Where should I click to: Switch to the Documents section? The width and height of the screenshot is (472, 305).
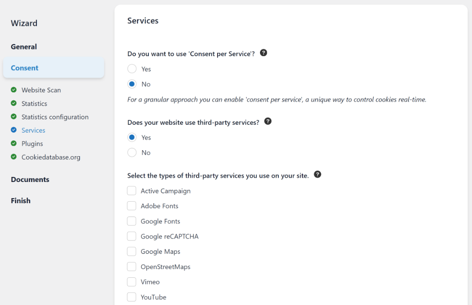(x=29, y=179)
